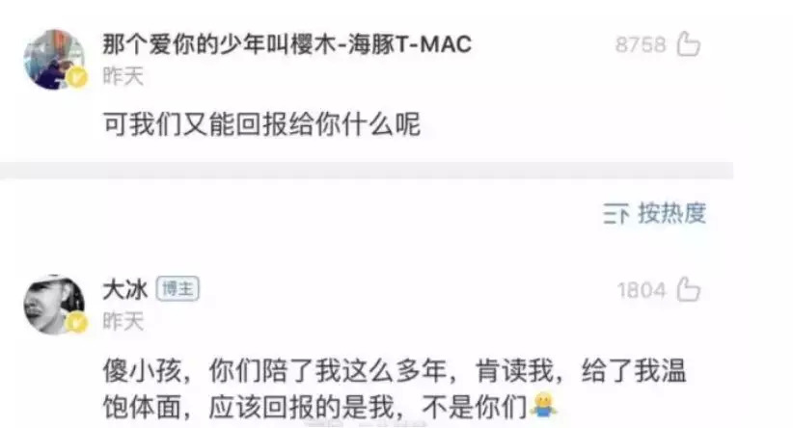
Task: Like 大冰's reply with thumbs-up icon
Action: 689,289
